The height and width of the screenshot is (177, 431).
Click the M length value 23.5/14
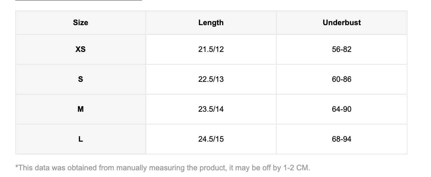(x=211, y=109)
